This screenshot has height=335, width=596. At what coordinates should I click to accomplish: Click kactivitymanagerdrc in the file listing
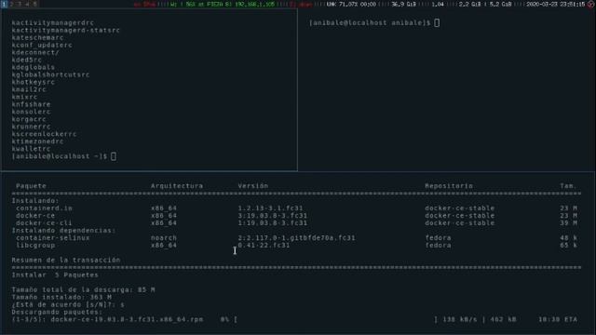click(x=52, y=22)
